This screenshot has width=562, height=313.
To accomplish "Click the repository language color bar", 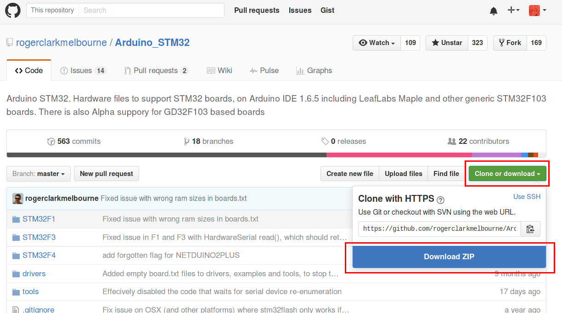I will (275, 155).
